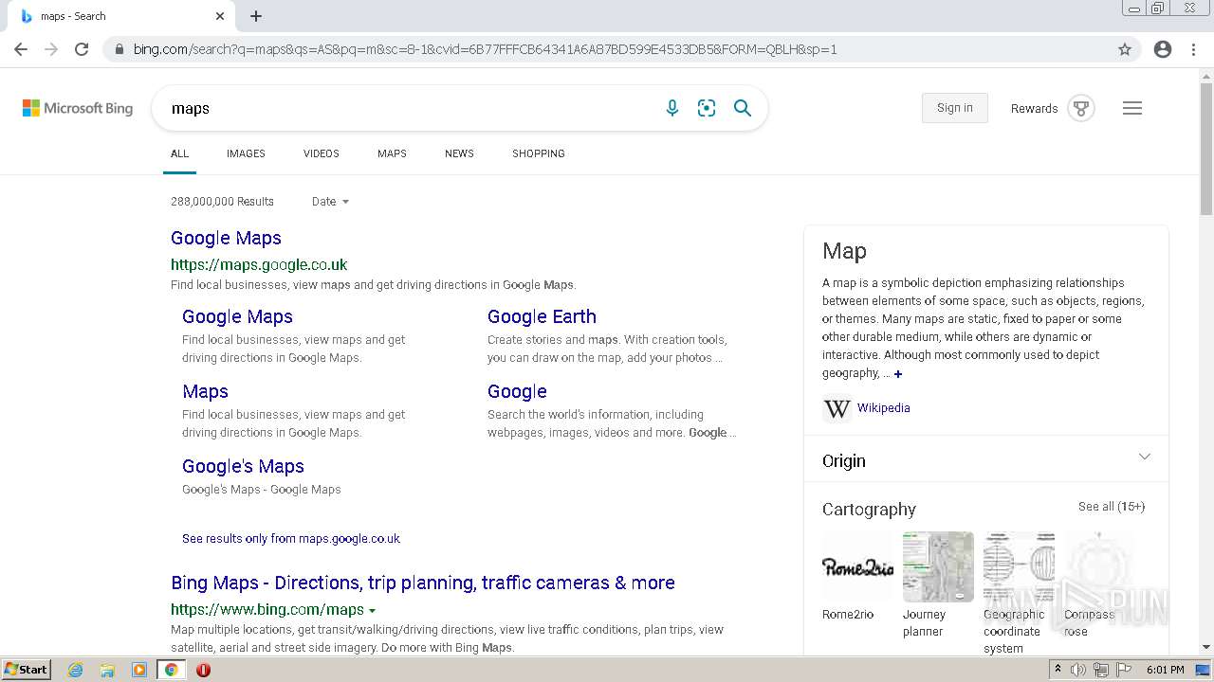Viewport: 1214px width, 682px height.
Task: Open the https://maps.google.co.uk URL
Action: point(259,264)
